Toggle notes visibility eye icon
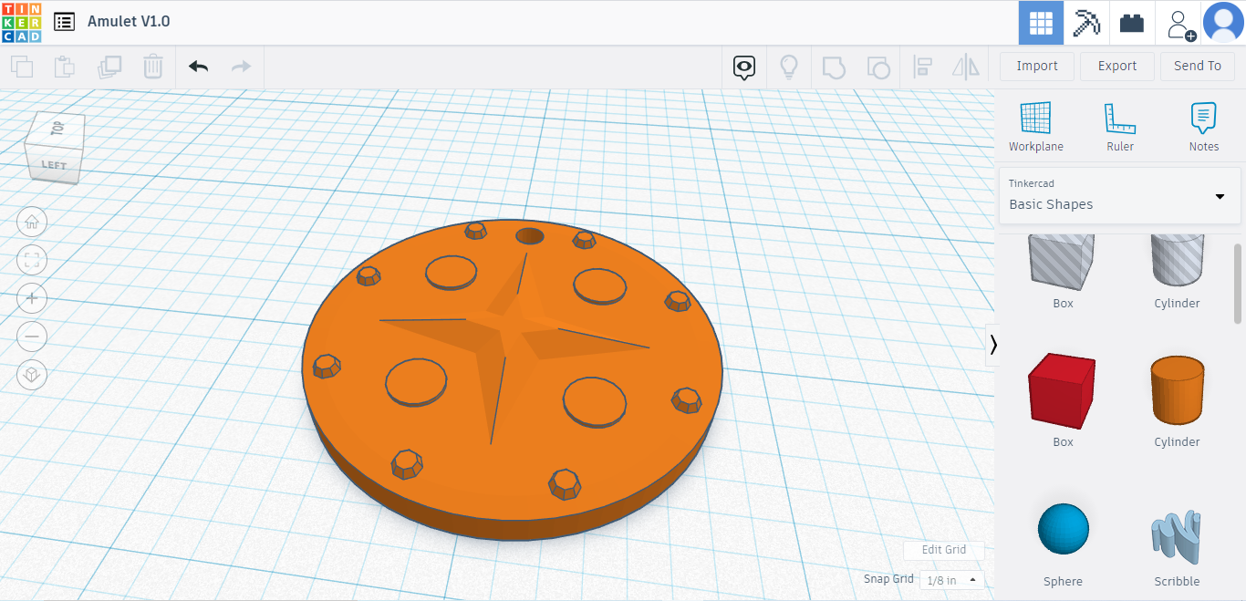 click(x=745, y=67)
